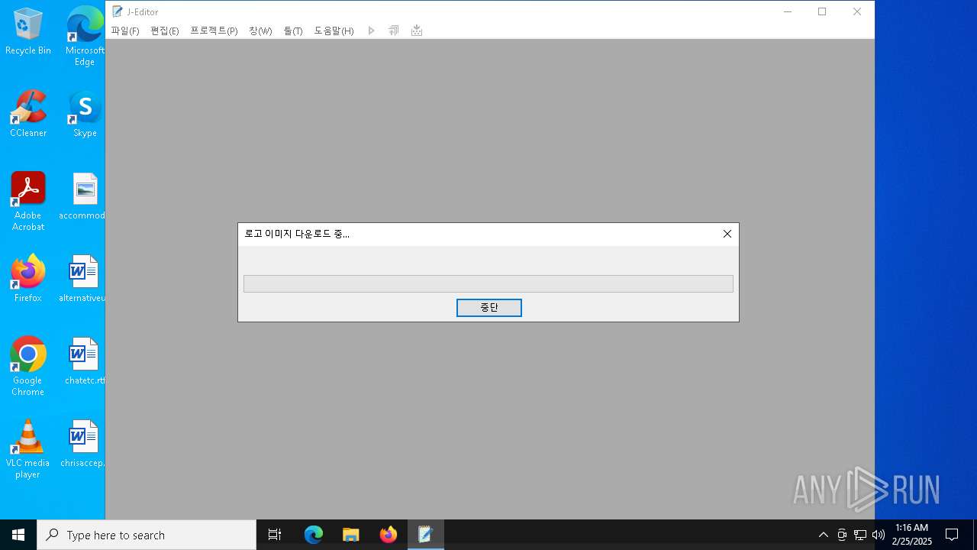Open the 파일(F) menu
This screenshot has height=550, width=977.
coord(125,31)
